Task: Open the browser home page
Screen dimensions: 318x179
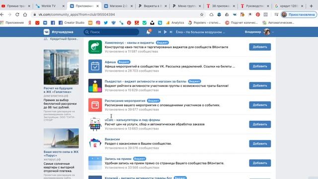Action: pyautogui.click(x=25, y=14)
